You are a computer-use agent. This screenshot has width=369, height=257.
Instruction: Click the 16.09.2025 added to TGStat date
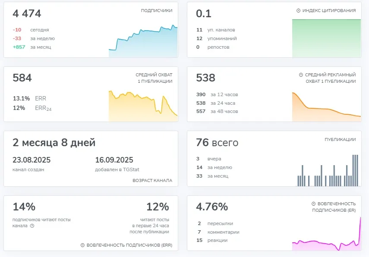pos(114,160)
